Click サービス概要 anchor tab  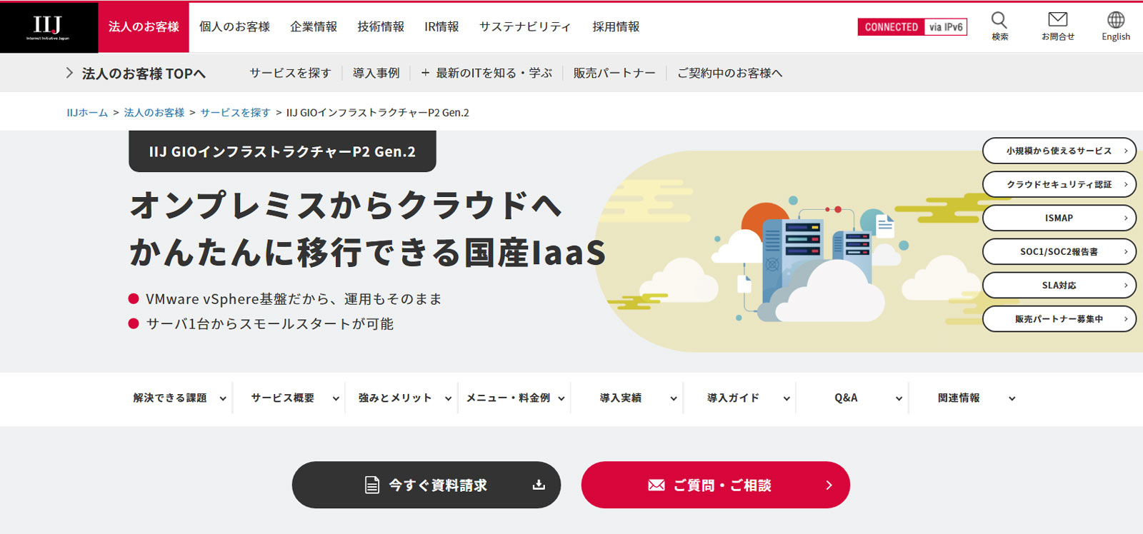[283, 398]
